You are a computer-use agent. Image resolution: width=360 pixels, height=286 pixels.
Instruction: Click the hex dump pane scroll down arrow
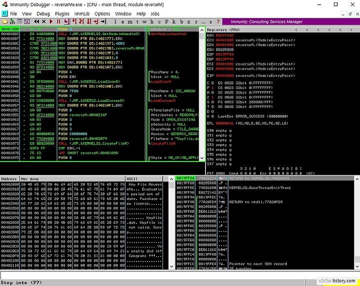[171, 266]
